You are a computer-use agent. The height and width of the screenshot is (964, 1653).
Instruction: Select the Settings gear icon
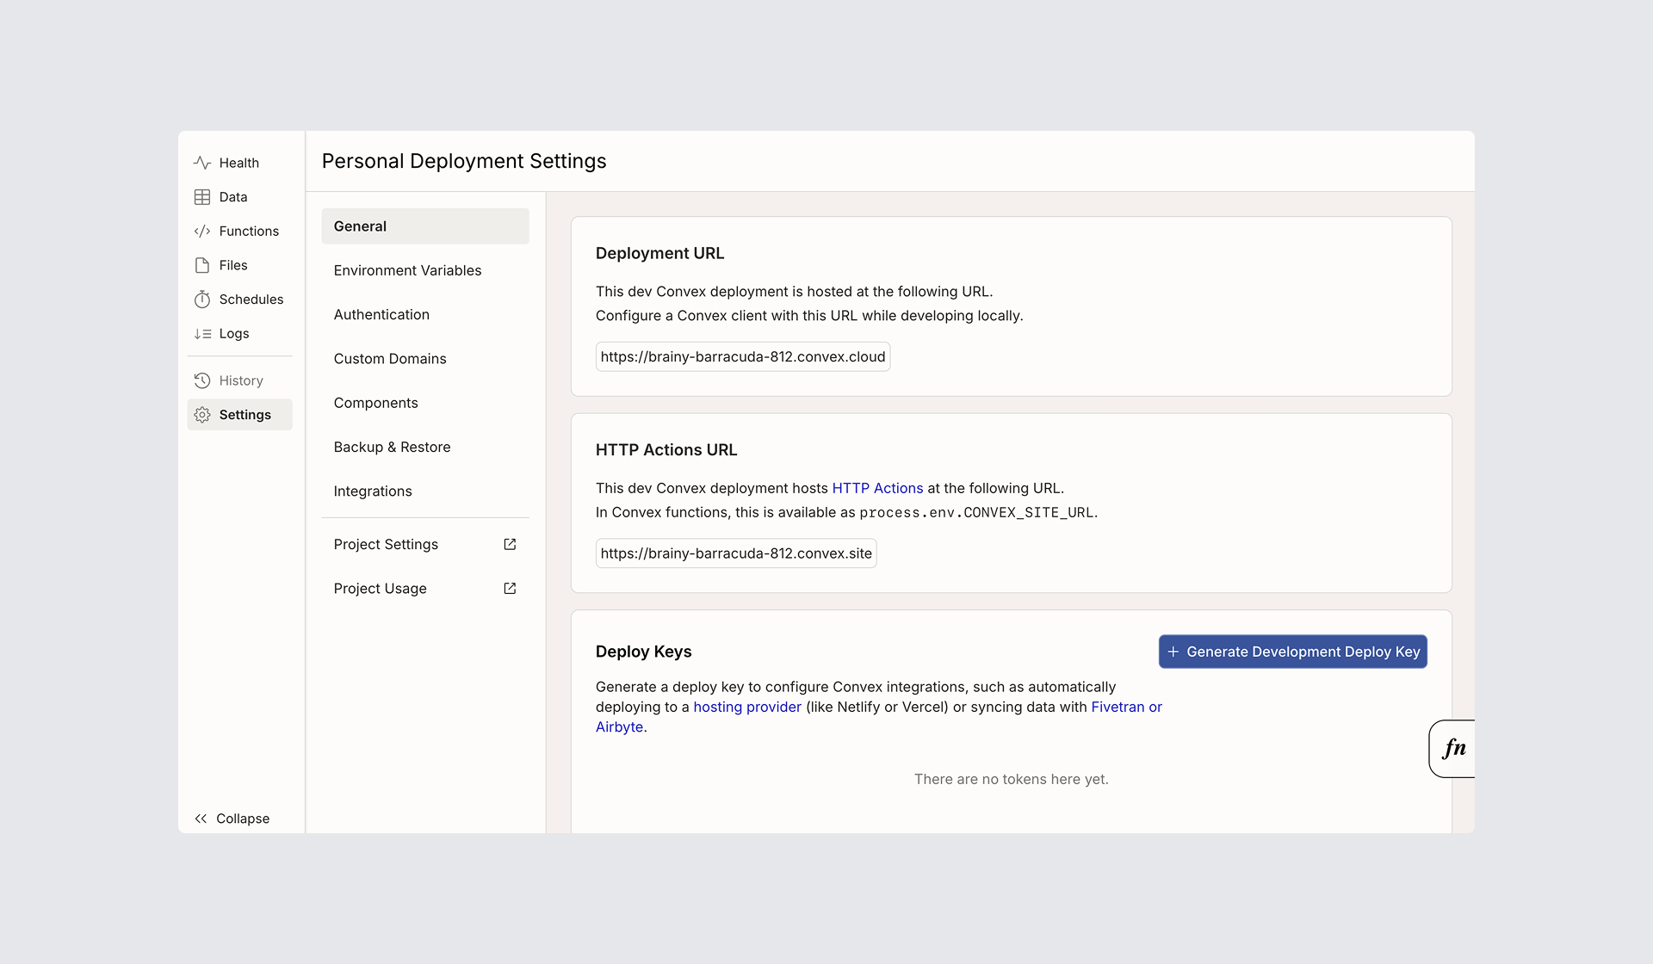pos(201,414)
